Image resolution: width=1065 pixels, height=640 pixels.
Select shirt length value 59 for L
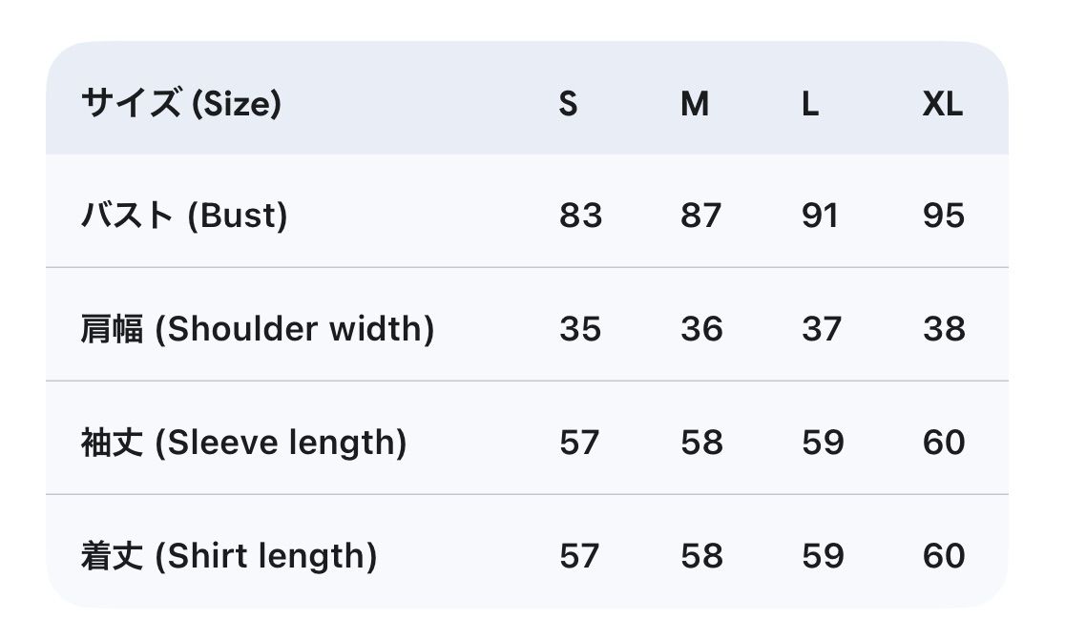(823, 555)
